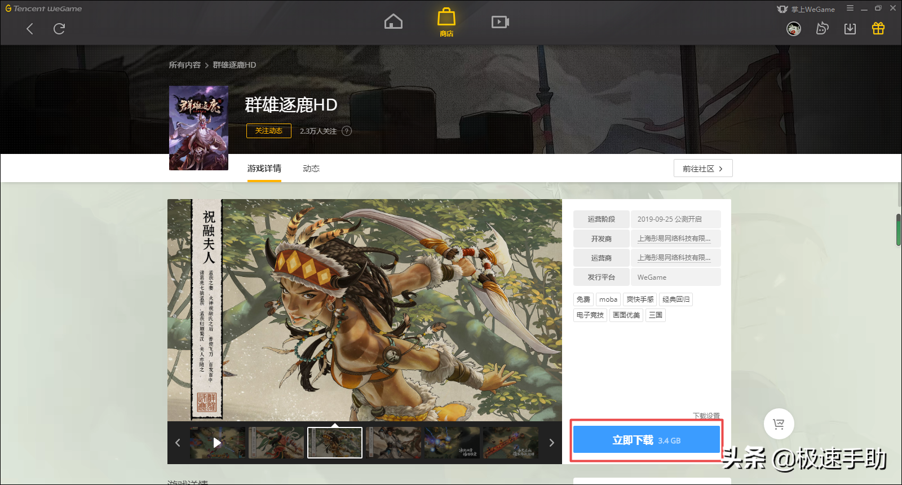This screenshot has width=902, height=485.
Task: Open the gift box icon
Action: [878, 29]
